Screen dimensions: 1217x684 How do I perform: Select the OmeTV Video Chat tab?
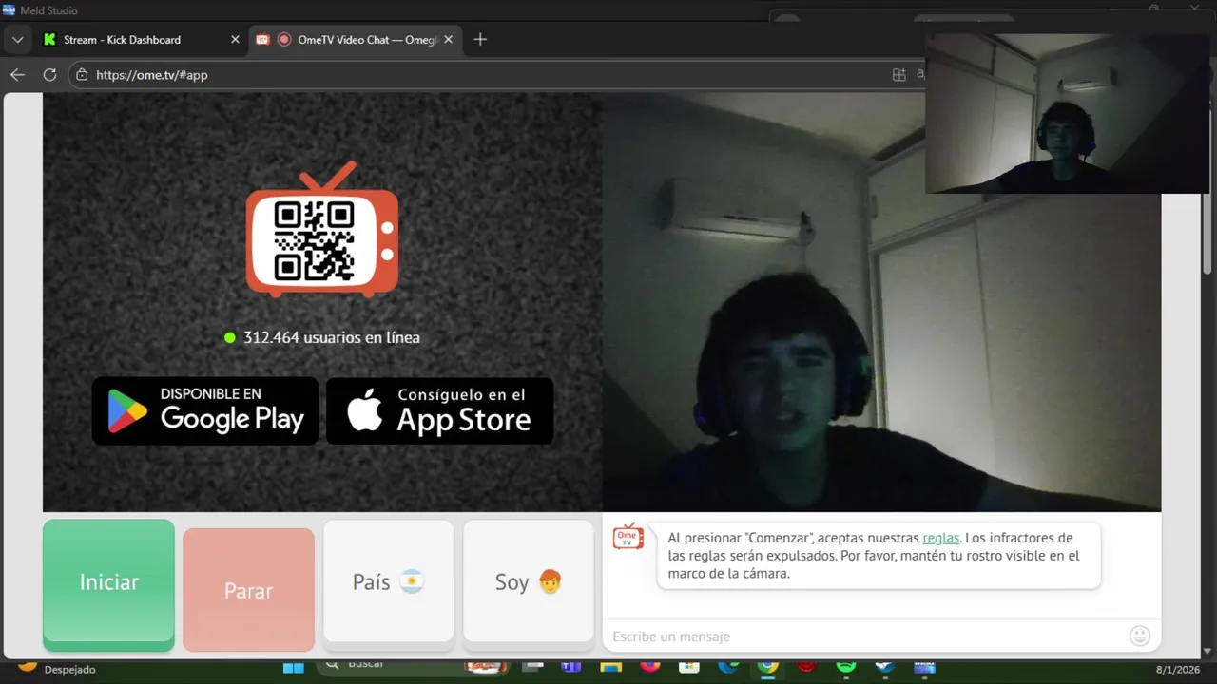click(356, 40)
